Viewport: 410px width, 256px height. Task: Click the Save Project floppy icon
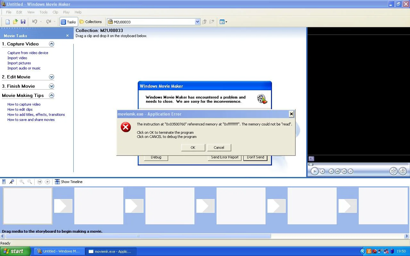coord(23,22)
